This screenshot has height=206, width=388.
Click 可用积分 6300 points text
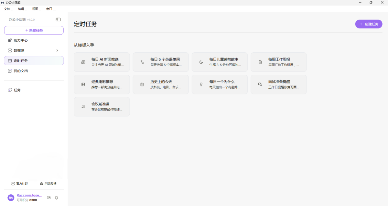coord(27,200)
